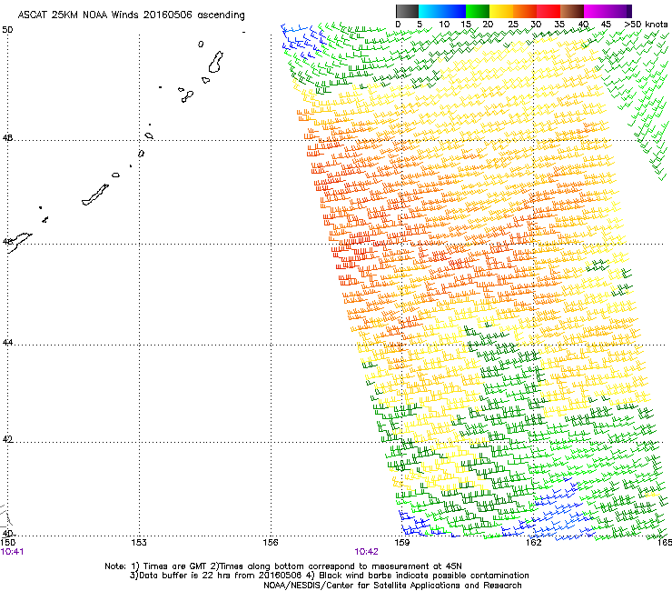Click the gray 0-5 knots color swatch
672x591 pixels.
click(407, 11)
